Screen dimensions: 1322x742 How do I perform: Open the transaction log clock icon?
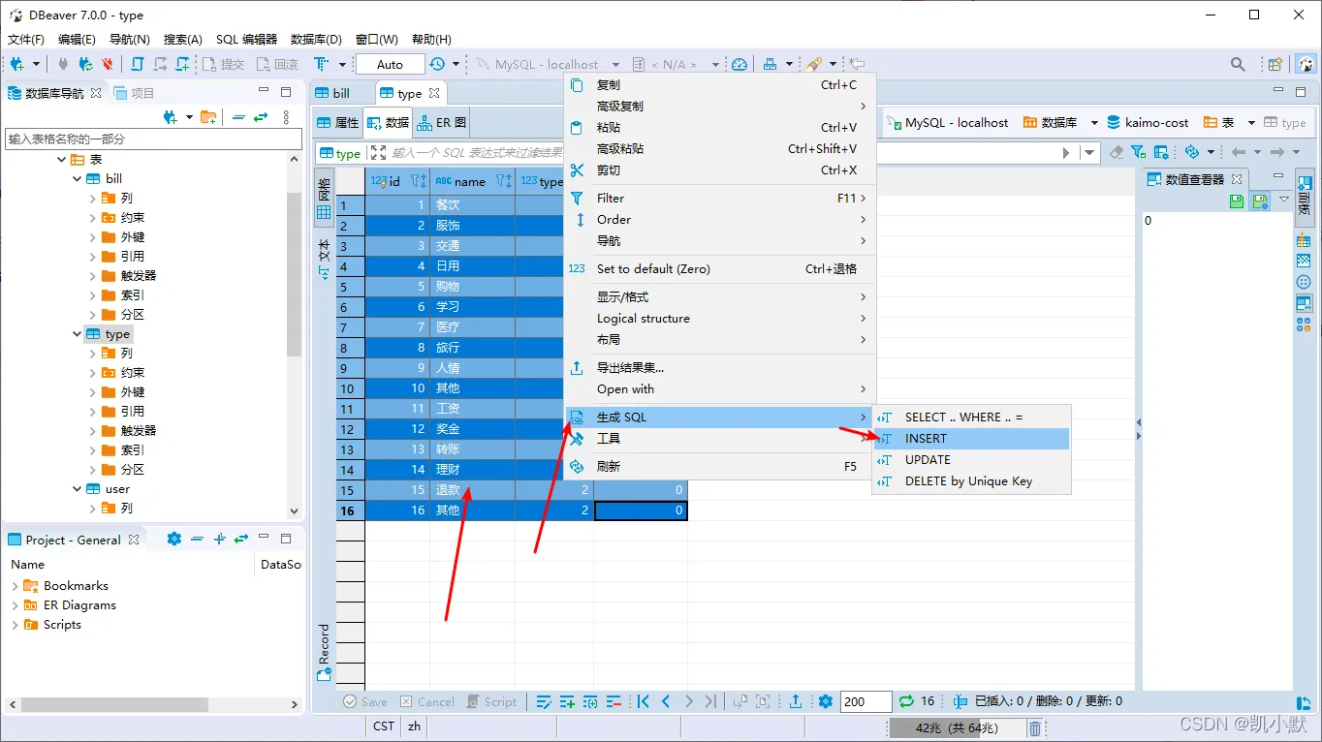click(437, 64)
